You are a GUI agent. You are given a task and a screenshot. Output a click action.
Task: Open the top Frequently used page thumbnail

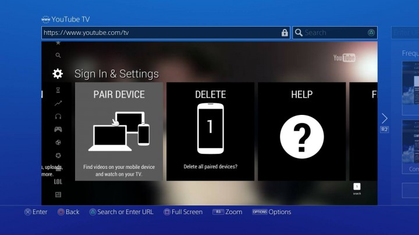coord(410,84)
